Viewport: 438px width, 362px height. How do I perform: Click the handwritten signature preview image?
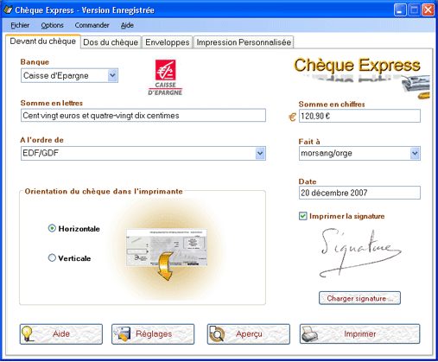pyautogui.click(x=359, y=253)
